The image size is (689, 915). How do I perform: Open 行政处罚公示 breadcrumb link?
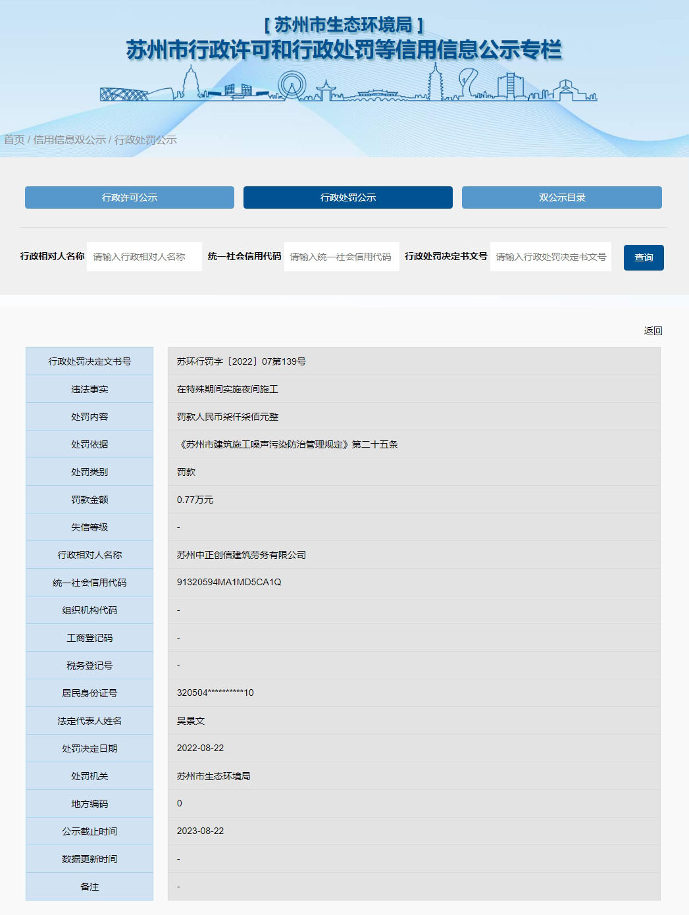(x=145, y=140)
